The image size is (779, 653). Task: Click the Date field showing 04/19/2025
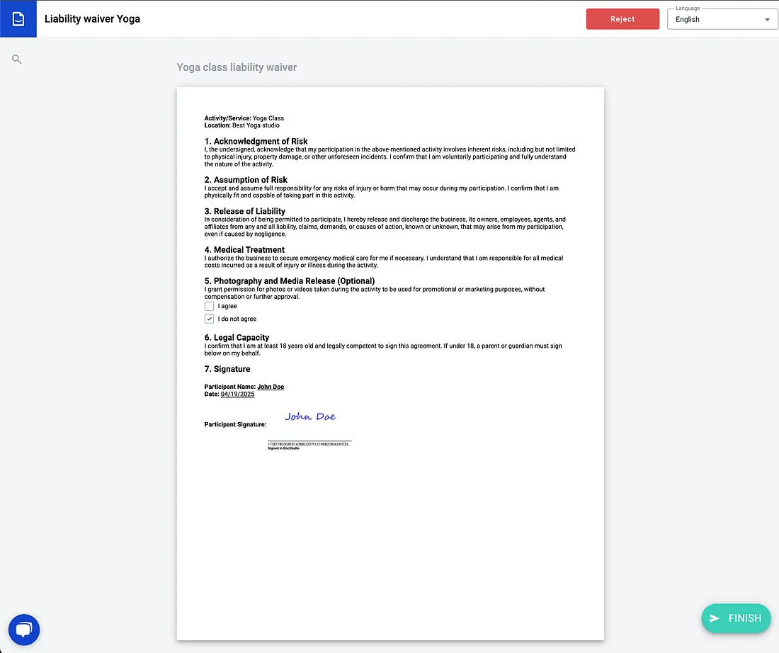pos(237,394)
